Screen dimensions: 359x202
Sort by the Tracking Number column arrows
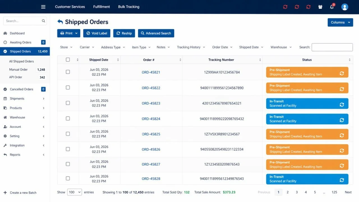[x=260, y=60]
